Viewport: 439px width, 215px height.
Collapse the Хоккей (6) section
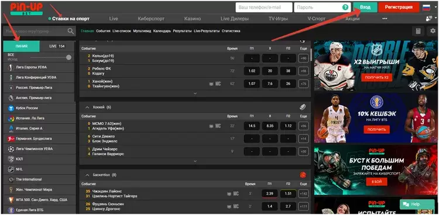87,107
